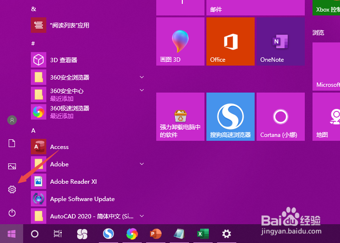340x243 pixels.
Task: Open Adobe Reader XI
Action: point(88,181)
